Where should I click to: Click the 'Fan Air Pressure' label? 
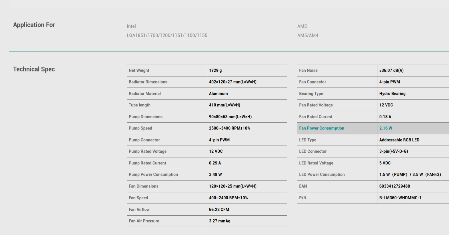tap(144, 221)
